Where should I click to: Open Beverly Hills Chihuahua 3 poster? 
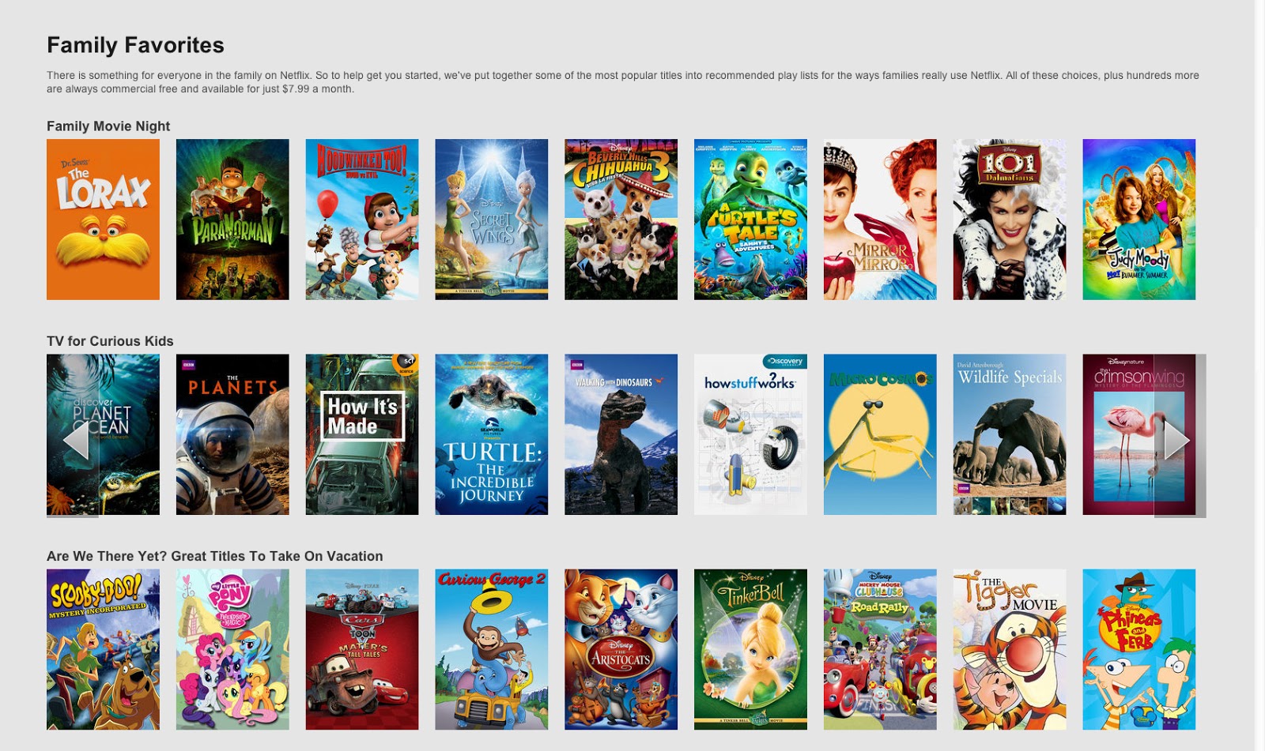pyautogui.click(x=621, y=220)
